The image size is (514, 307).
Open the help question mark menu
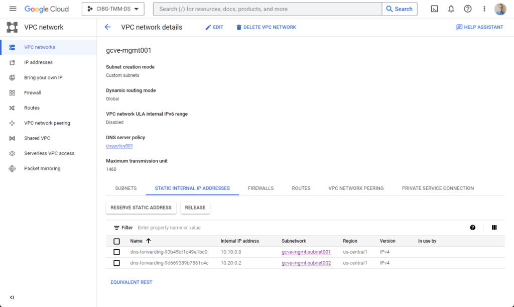tap(468, 9)
